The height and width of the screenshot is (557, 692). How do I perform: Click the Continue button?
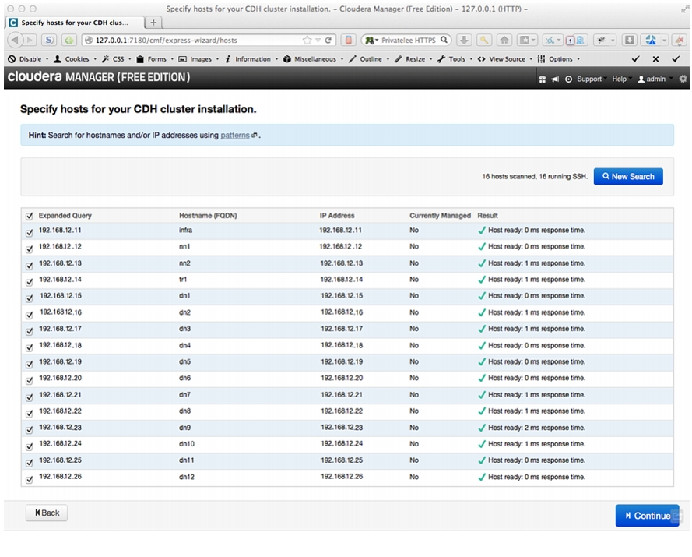tap(647, 516)
